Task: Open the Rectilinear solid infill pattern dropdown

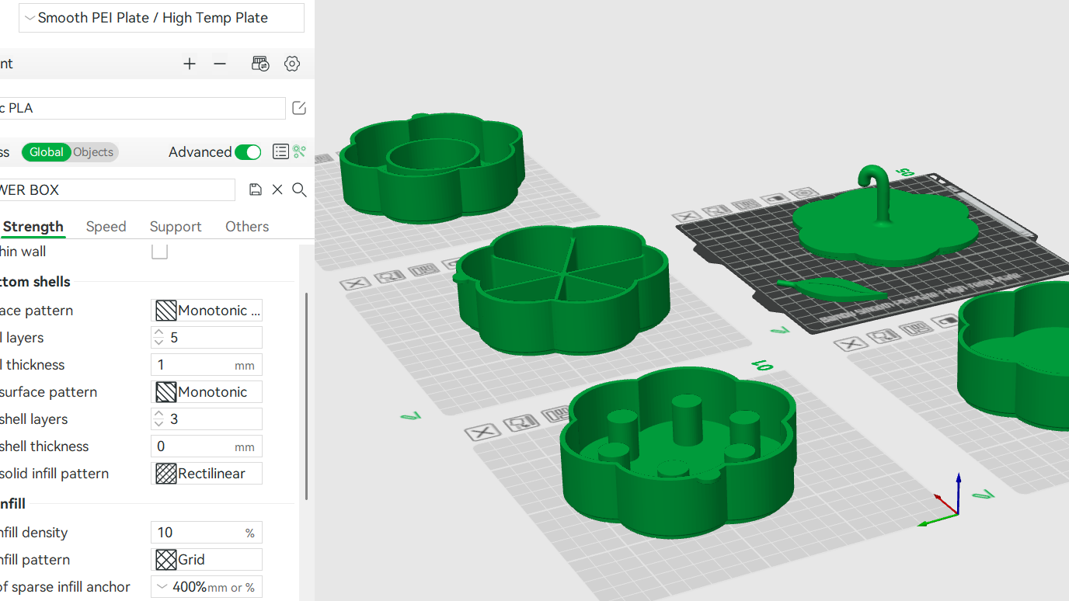Action: click(207, 474)
